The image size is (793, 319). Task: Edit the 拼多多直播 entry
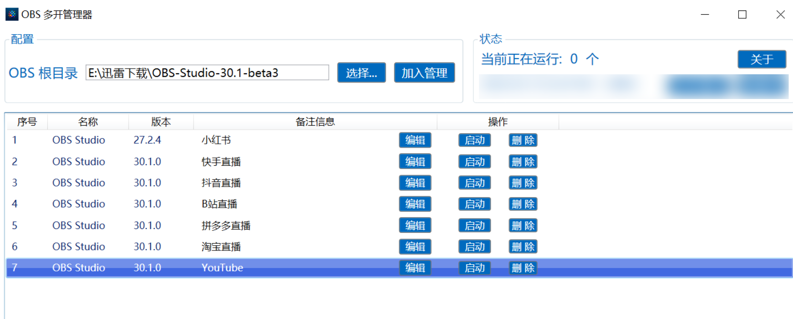tap(415, 225)
